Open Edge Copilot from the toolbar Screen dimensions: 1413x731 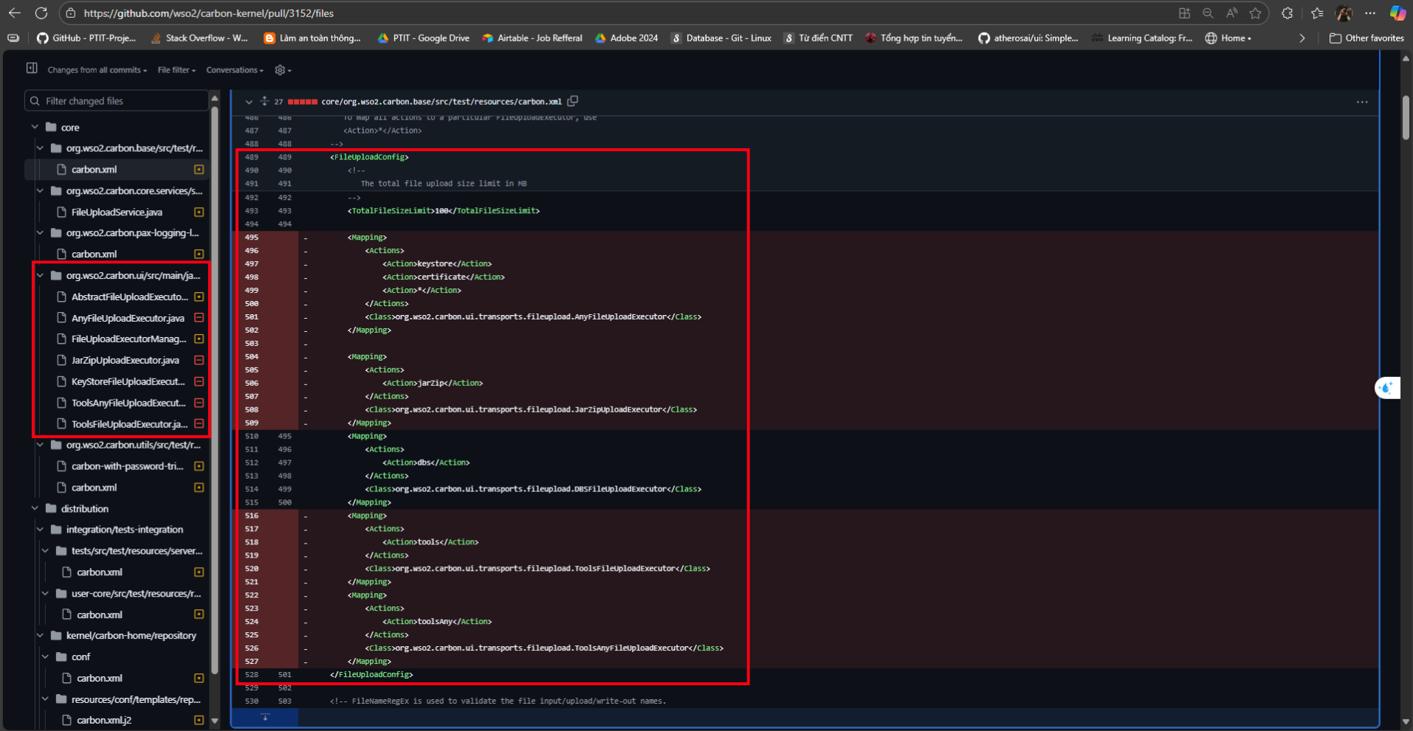tap(1397, 13)
